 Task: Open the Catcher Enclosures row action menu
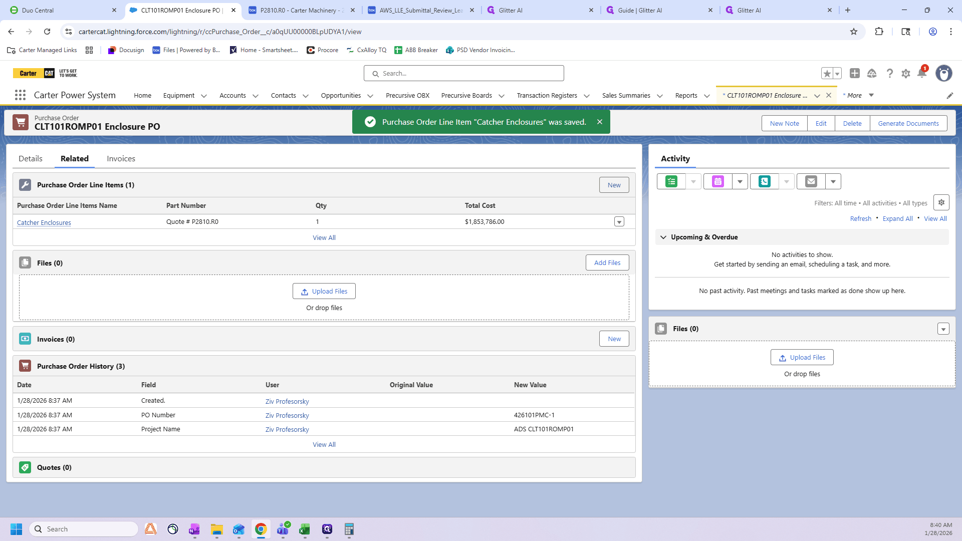point(619,222)
